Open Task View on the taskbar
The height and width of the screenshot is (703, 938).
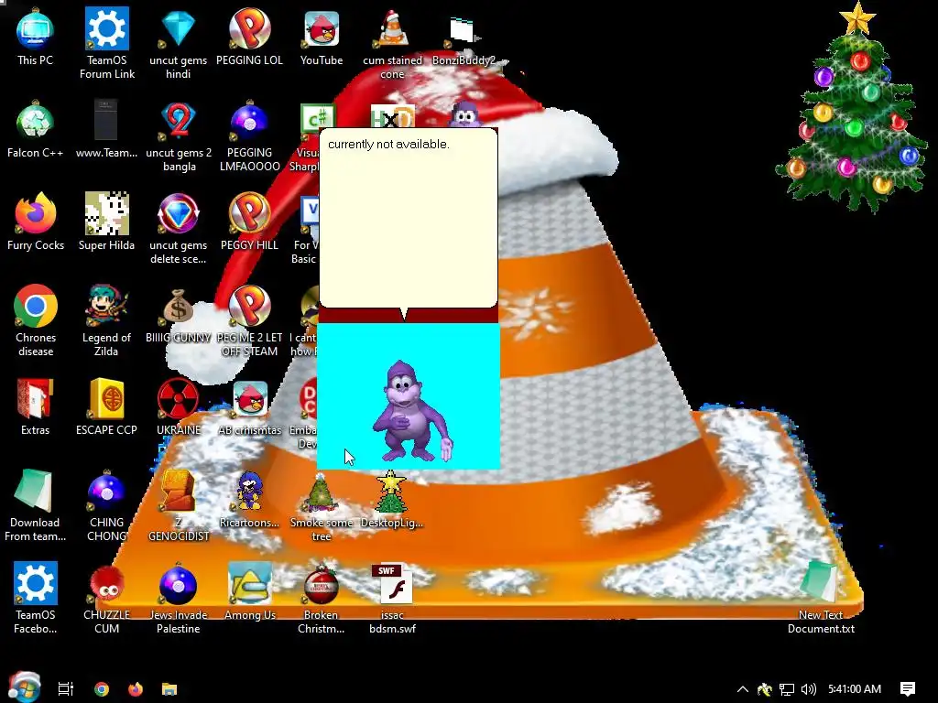pyautogui.click(x=66, y=689)
